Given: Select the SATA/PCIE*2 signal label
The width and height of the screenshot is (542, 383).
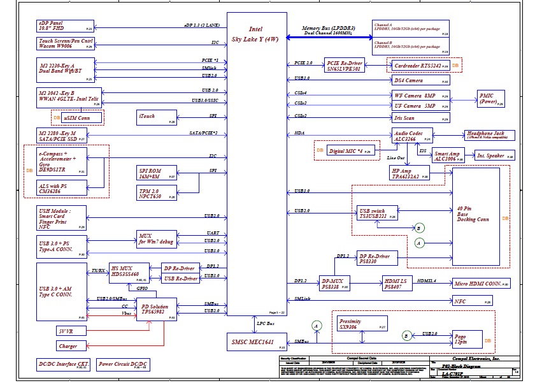Looking at the screenshot, I should coord(203,133).
